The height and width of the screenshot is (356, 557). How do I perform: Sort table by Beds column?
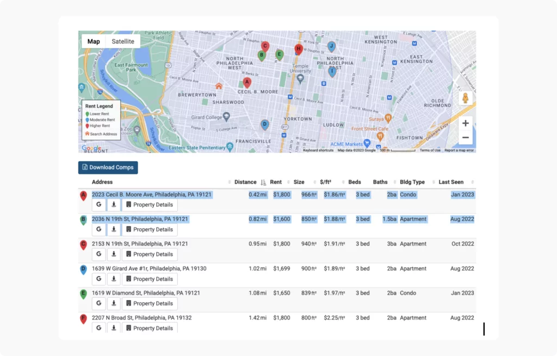[355, 182]
